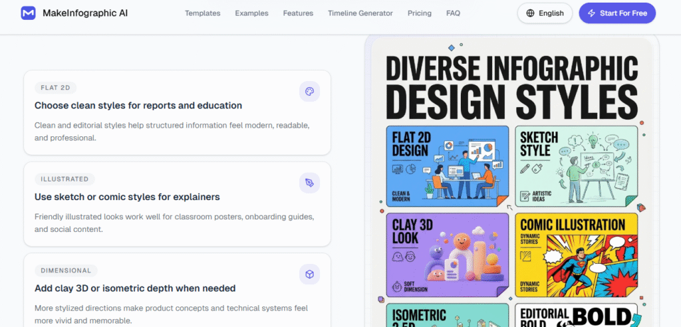This screenshot has width=681, height=327.
Task: Navigate to Timeline Generator
Action: 360,13
